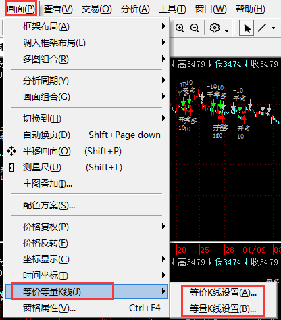Click the 测量尺 ruler icon

pos(11,168)
